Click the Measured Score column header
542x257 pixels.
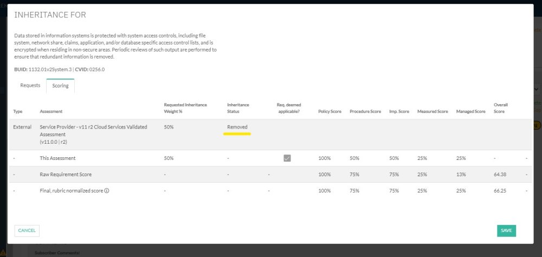433,112
